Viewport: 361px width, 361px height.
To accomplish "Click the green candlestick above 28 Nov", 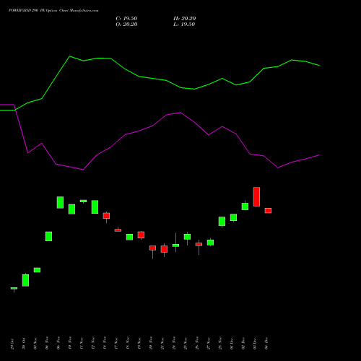I will (222, 222).
